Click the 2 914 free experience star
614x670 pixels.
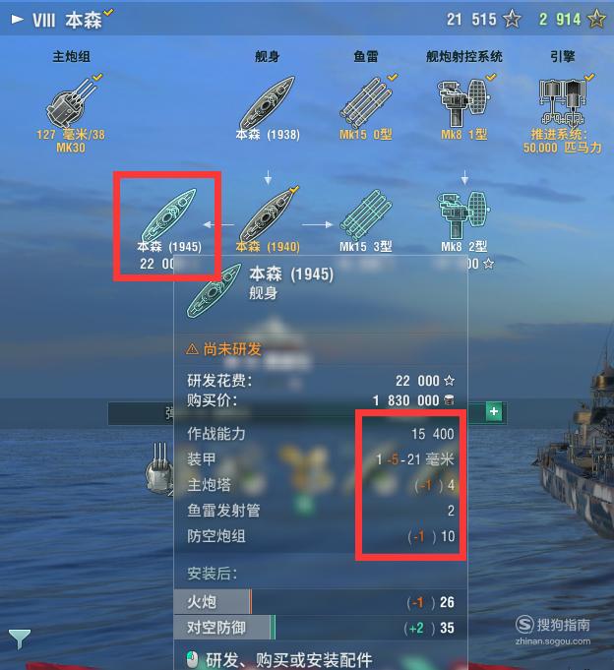click(596, 20)
